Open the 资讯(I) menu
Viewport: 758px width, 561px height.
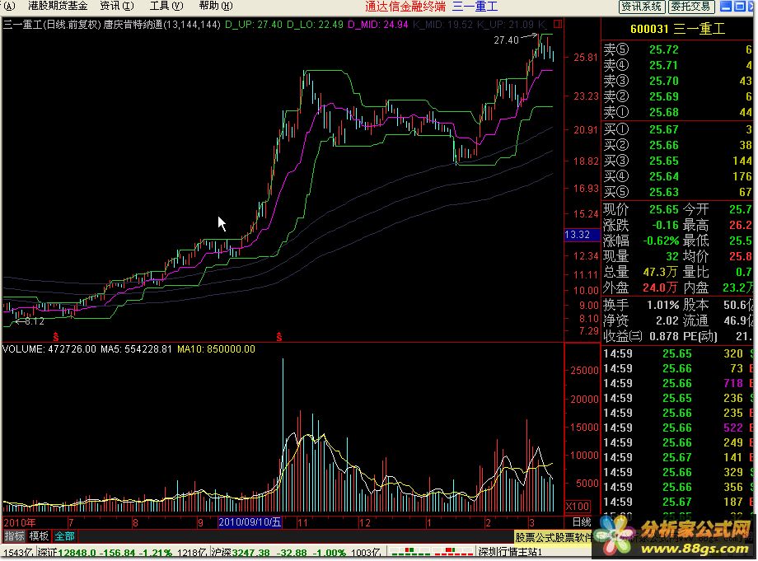[x=116, y=7]
